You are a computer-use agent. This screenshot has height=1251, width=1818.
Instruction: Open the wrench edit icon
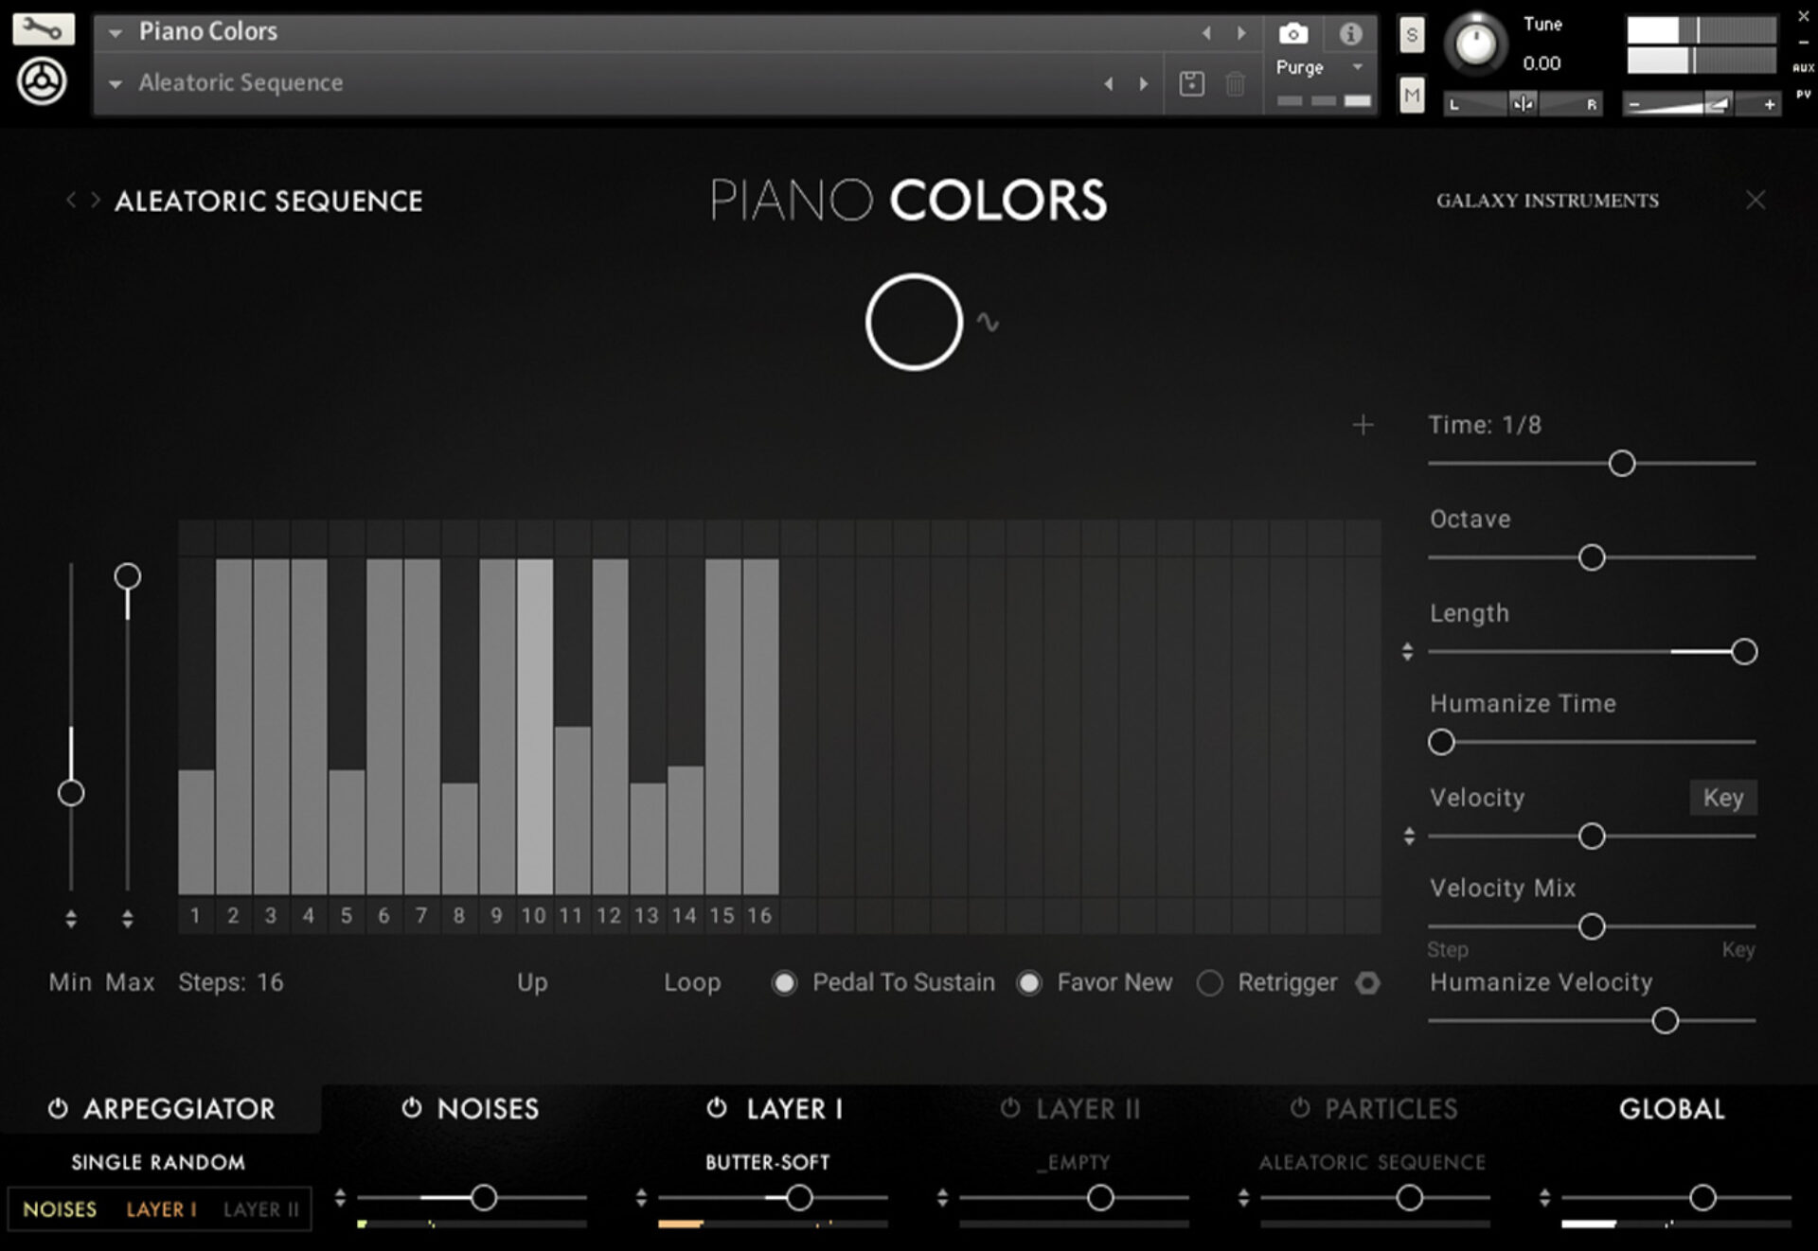(42, 28)
